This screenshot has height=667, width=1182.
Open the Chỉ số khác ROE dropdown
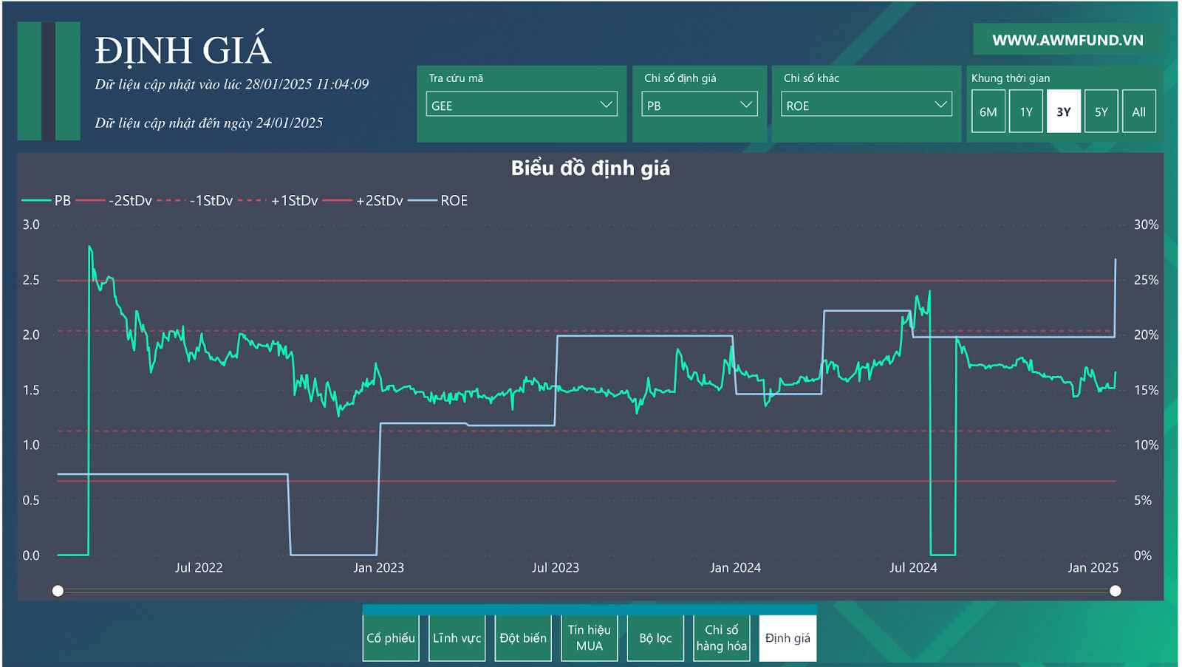(x=866, y=105)
